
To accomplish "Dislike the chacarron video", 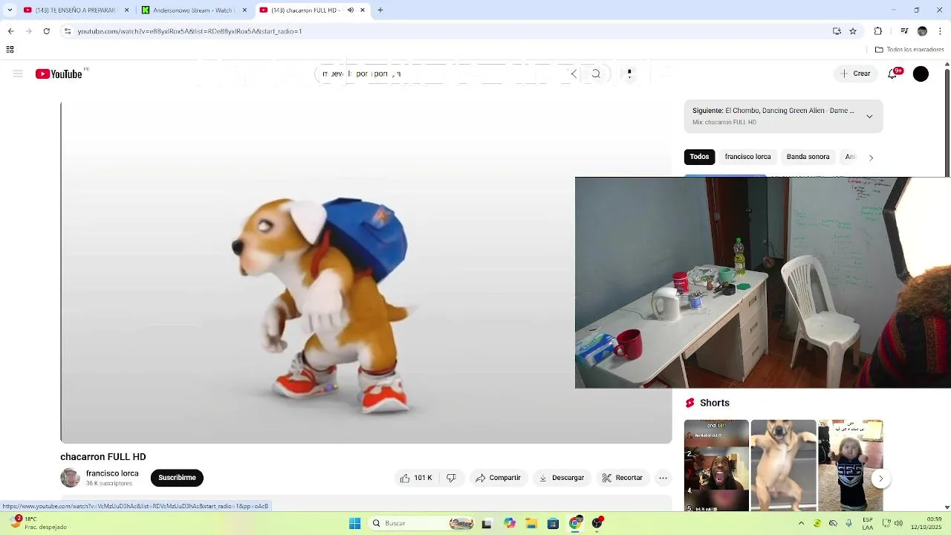I will (x=451, y=478).
